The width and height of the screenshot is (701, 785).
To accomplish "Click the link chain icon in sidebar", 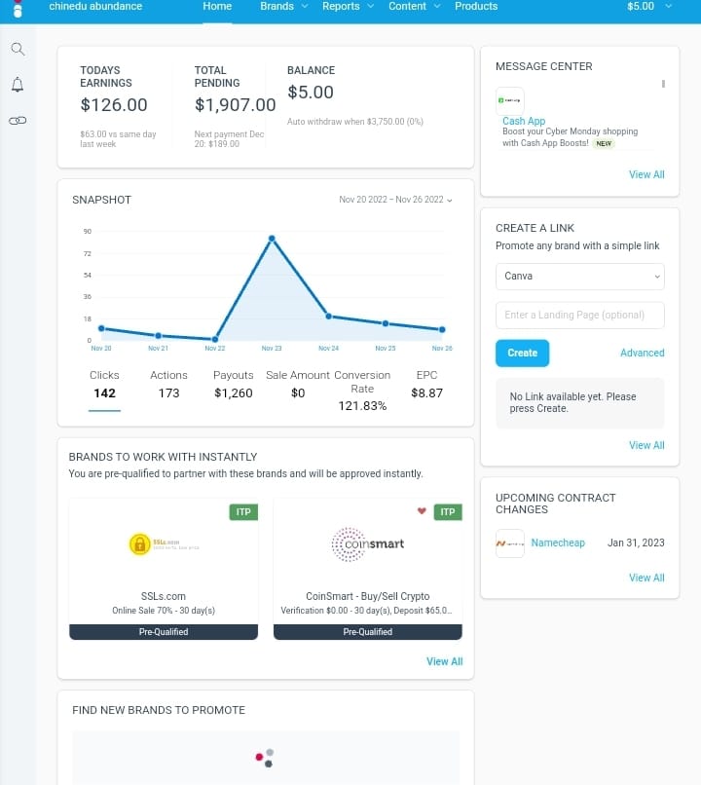I will click(18, 121).
